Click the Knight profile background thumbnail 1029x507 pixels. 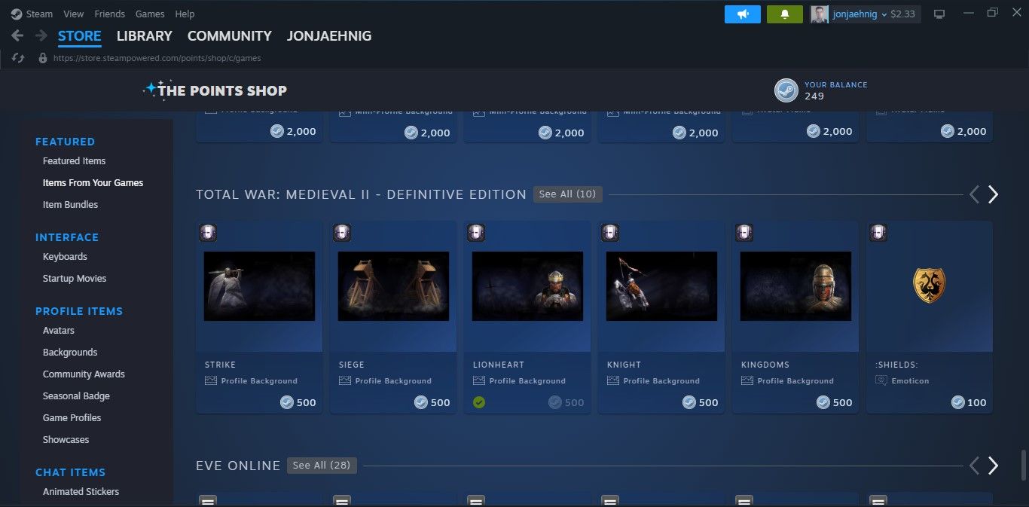(661, 286)
